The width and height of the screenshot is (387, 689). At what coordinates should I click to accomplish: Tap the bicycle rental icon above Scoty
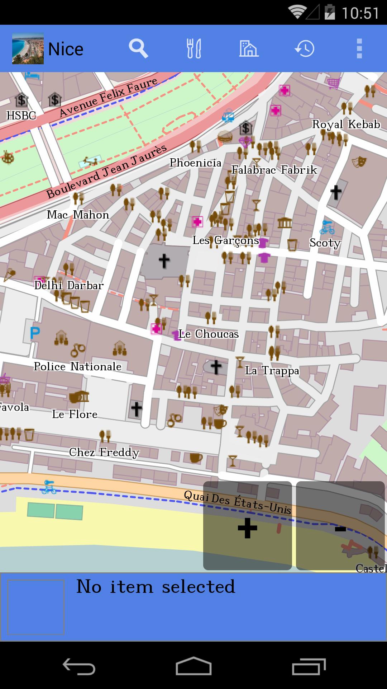(327, 227)
